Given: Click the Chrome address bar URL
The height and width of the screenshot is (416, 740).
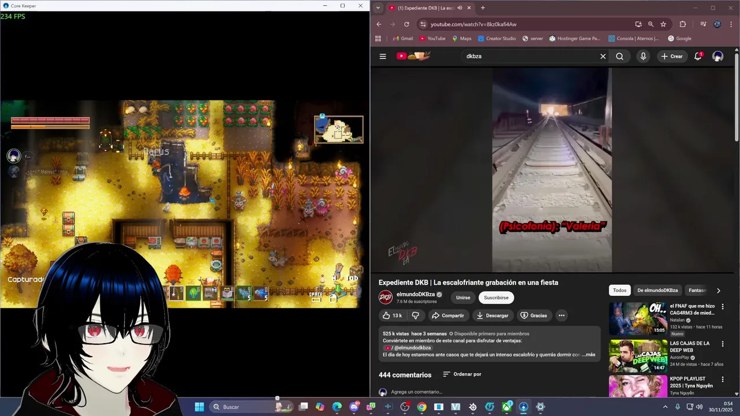Looking at the screenshot, I should pyautogui.click(x=473, y=24).
